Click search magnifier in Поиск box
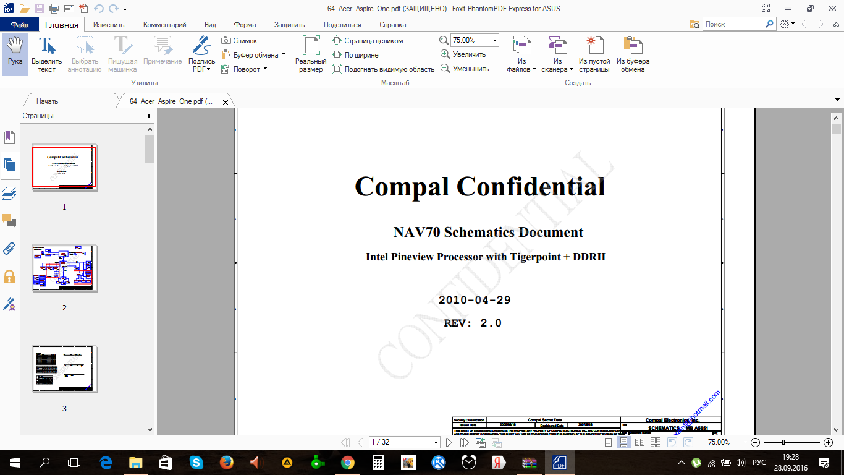Viewport: 844px width, 475px height. (x=770, y=24)
